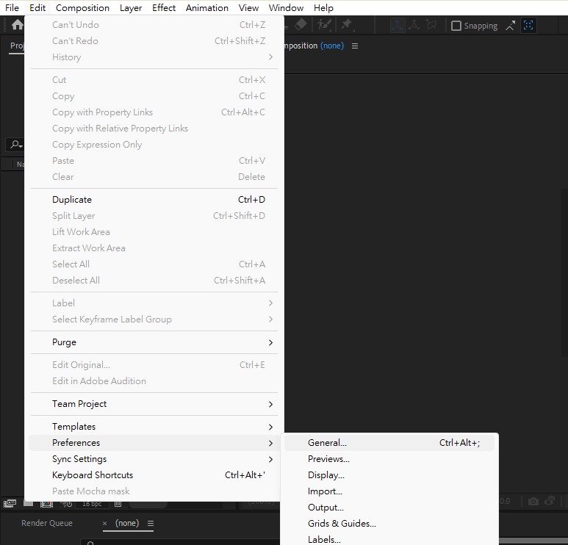Choose General... in Preferences submenu
Screen dimensions: 568x545
(x=327, y=443)
